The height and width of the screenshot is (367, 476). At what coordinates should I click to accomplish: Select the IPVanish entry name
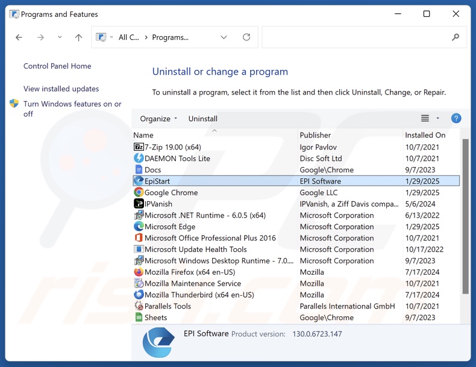[158, 204]
